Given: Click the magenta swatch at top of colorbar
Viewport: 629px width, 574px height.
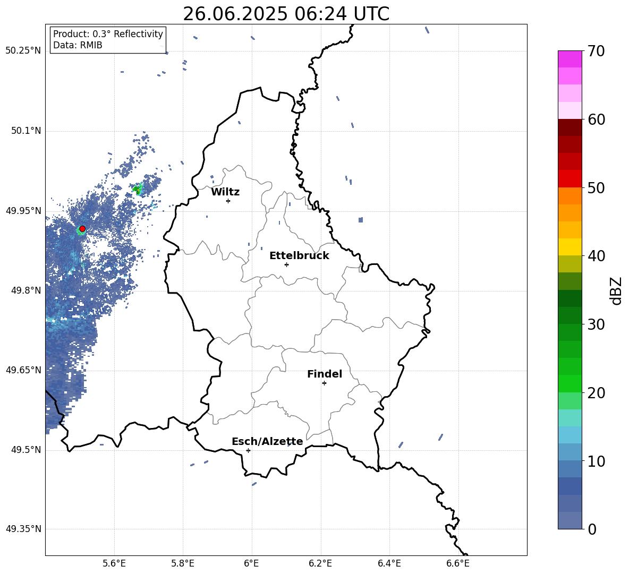Looking at the screenshot, I should [569, 59].
